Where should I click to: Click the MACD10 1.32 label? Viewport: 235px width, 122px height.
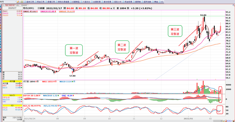tap(51, 95)
